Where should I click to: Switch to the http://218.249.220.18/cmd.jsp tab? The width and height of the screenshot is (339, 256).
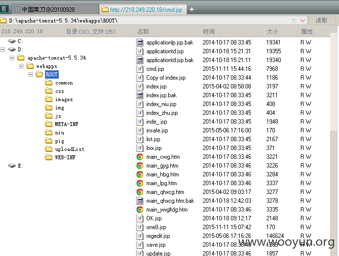143,9
